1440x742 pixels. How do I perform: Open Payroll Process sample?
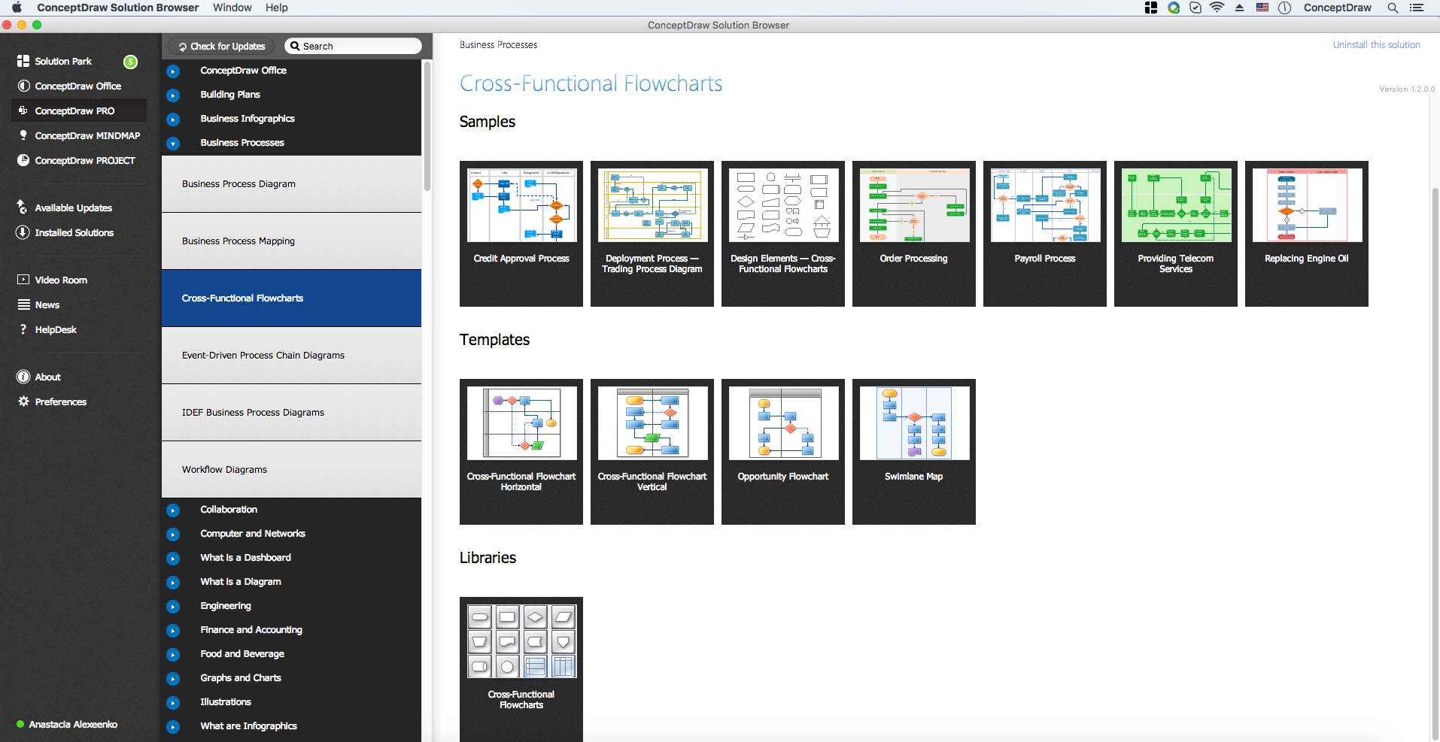tap(1045, 234)
